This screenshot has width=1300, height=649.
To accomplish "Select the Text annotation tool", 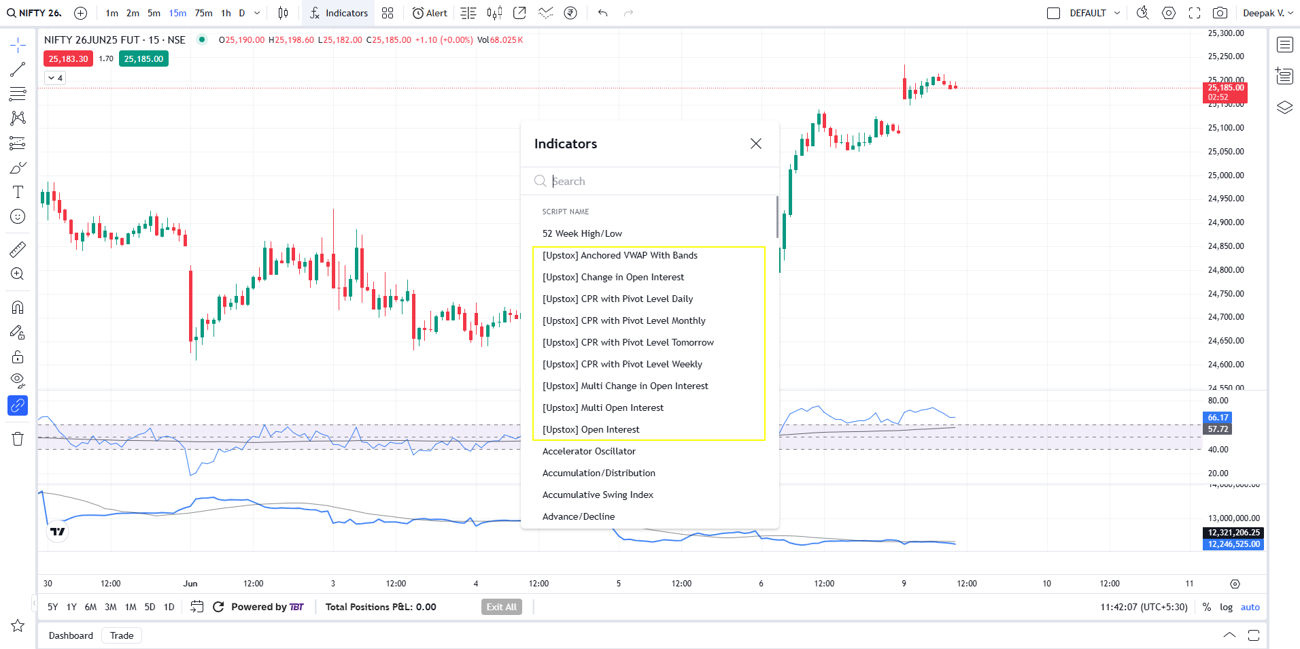I will [18, 192].
